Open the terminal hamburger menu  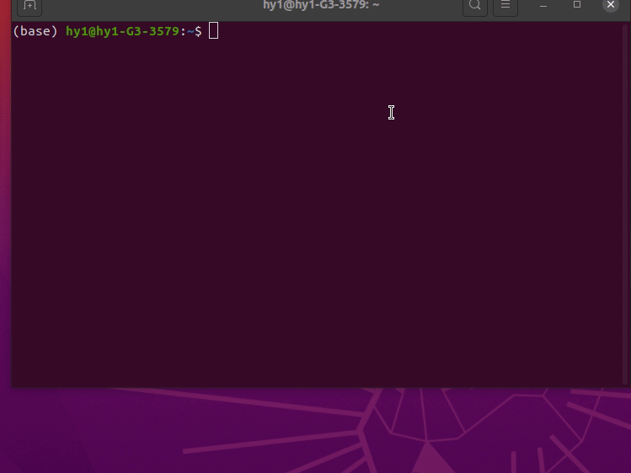505,6
